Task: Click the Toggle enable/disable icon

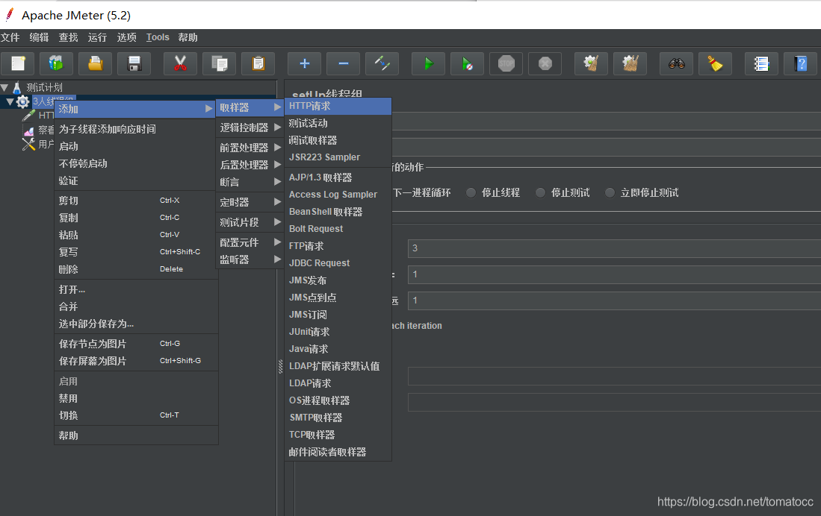Action: click(x=382, y=64)
